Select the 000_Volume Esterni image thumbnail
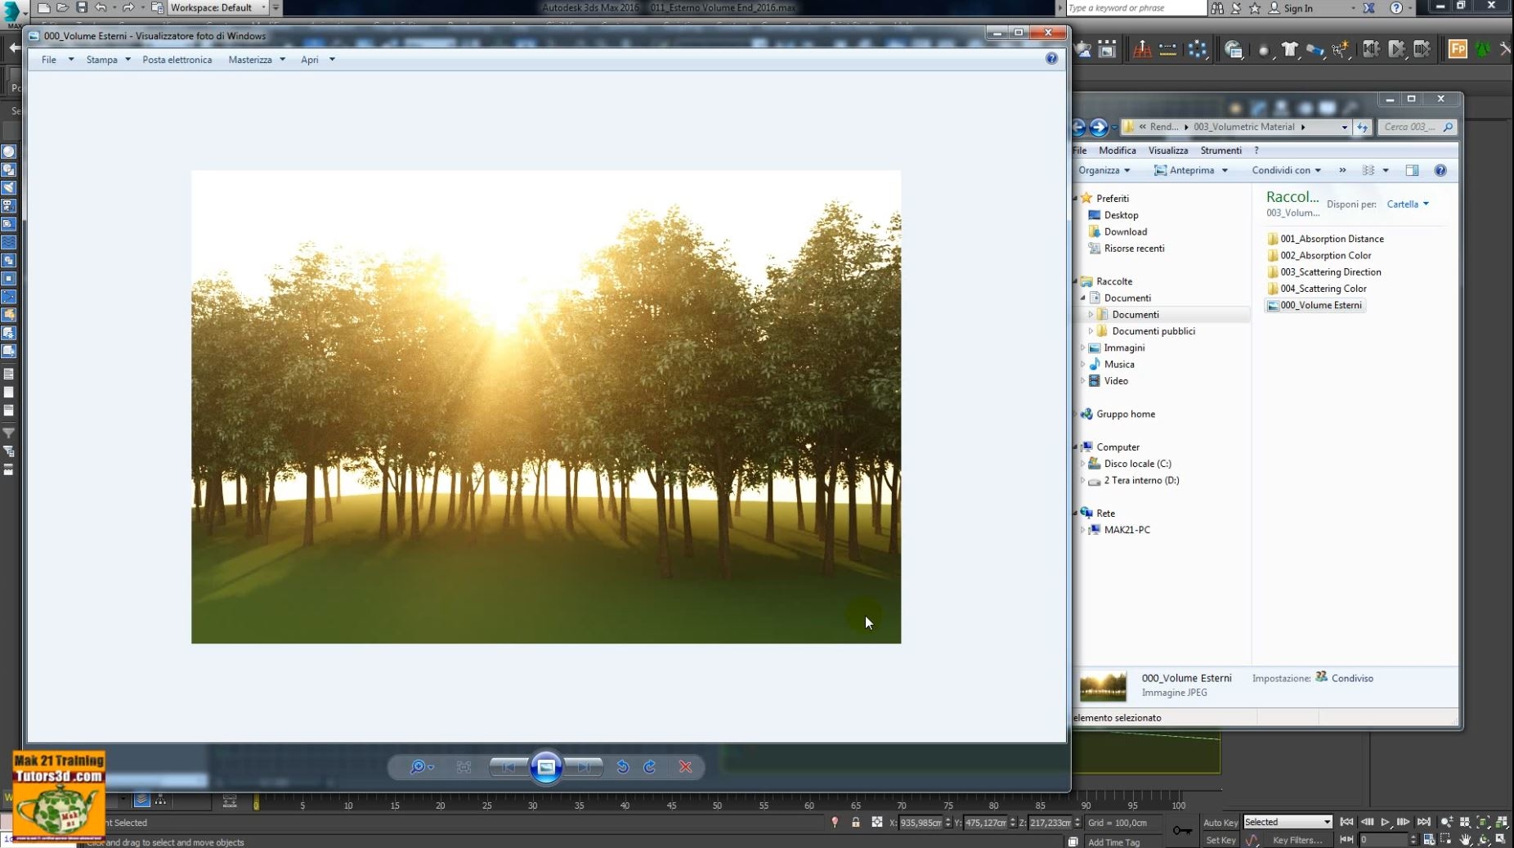The height and width of the screenshot is (848, 1514). pos(1315,305)
